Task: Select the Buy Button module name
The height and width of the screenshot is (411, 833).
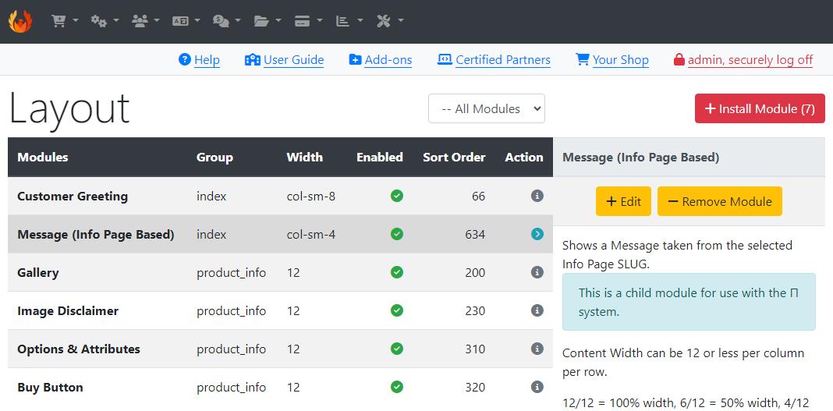Action: coord(51,387)
